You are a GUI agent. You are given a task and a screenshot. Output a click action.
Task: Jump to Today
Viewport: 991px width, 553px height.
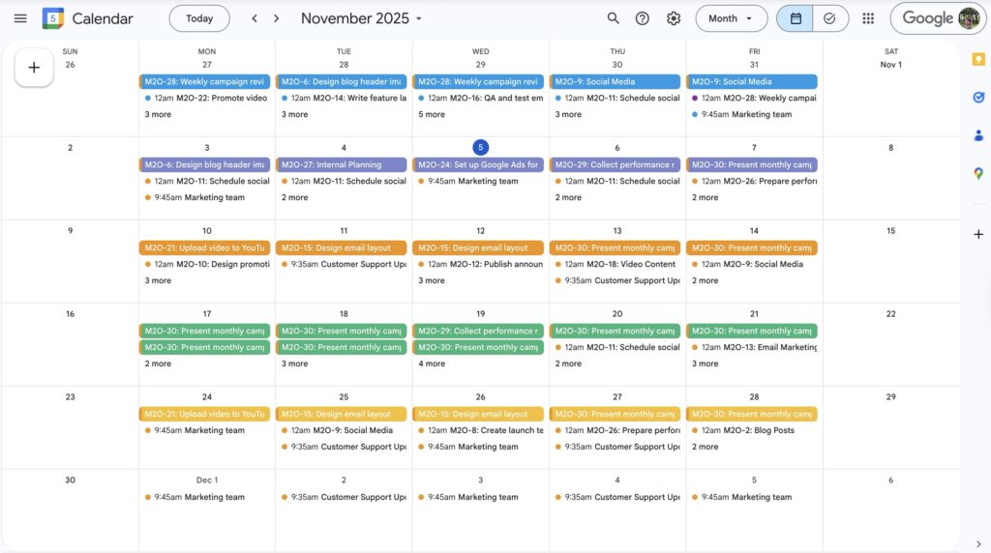point(199,18)
